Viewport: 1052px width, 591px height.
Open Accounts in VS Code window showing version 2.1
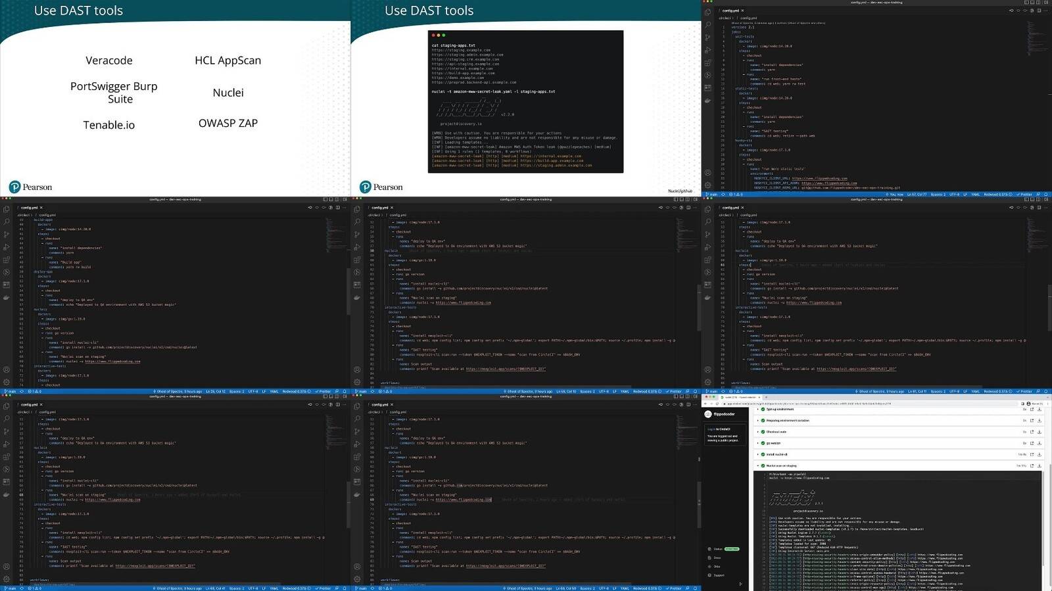708,173
